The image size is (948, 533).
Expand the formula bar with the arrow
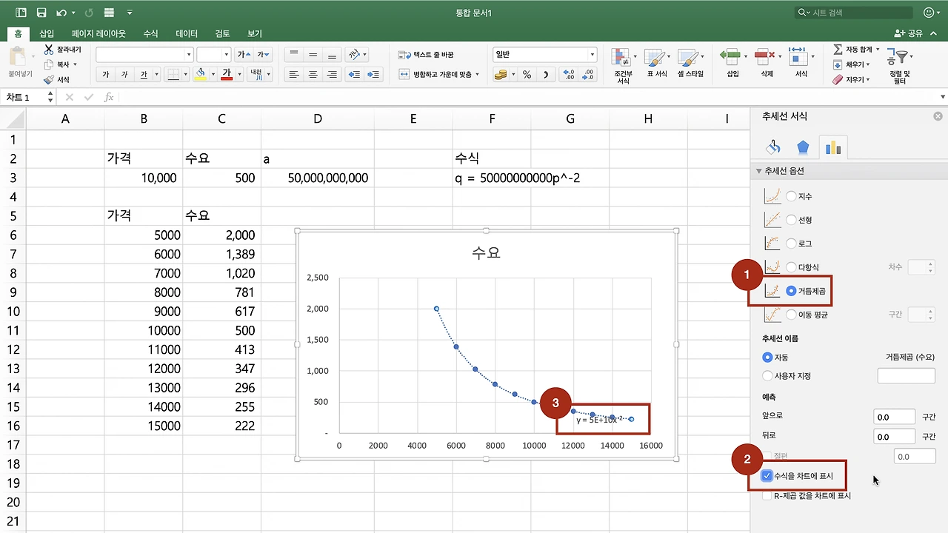pos(942,97)
